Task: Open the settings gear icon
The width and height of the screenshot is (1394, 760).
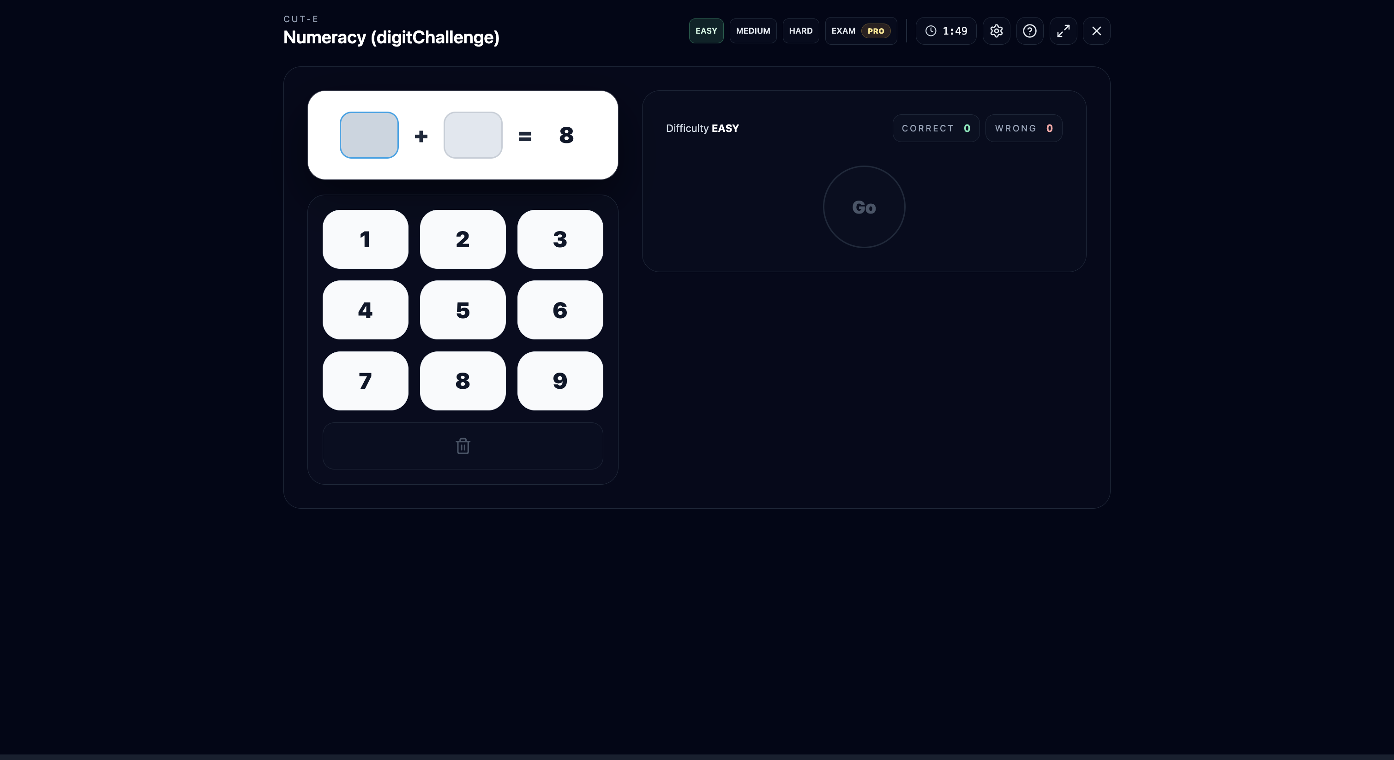Action: (996, 31)
